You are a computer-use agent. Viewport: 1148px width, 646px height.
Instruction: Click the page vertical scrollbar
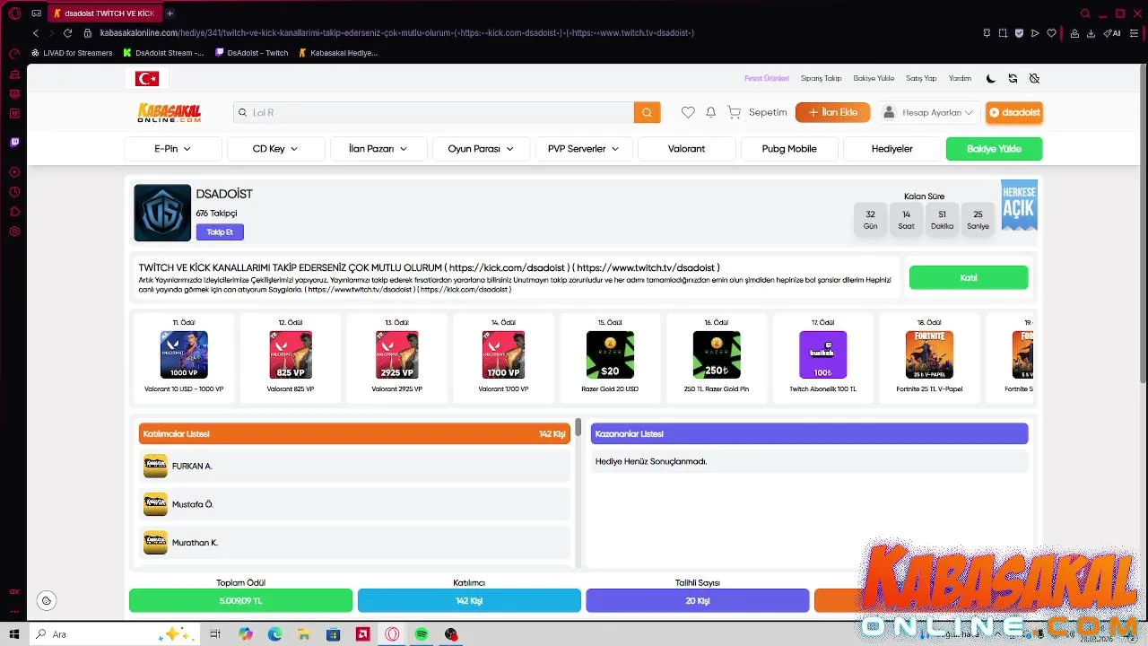coord(1143,224)
